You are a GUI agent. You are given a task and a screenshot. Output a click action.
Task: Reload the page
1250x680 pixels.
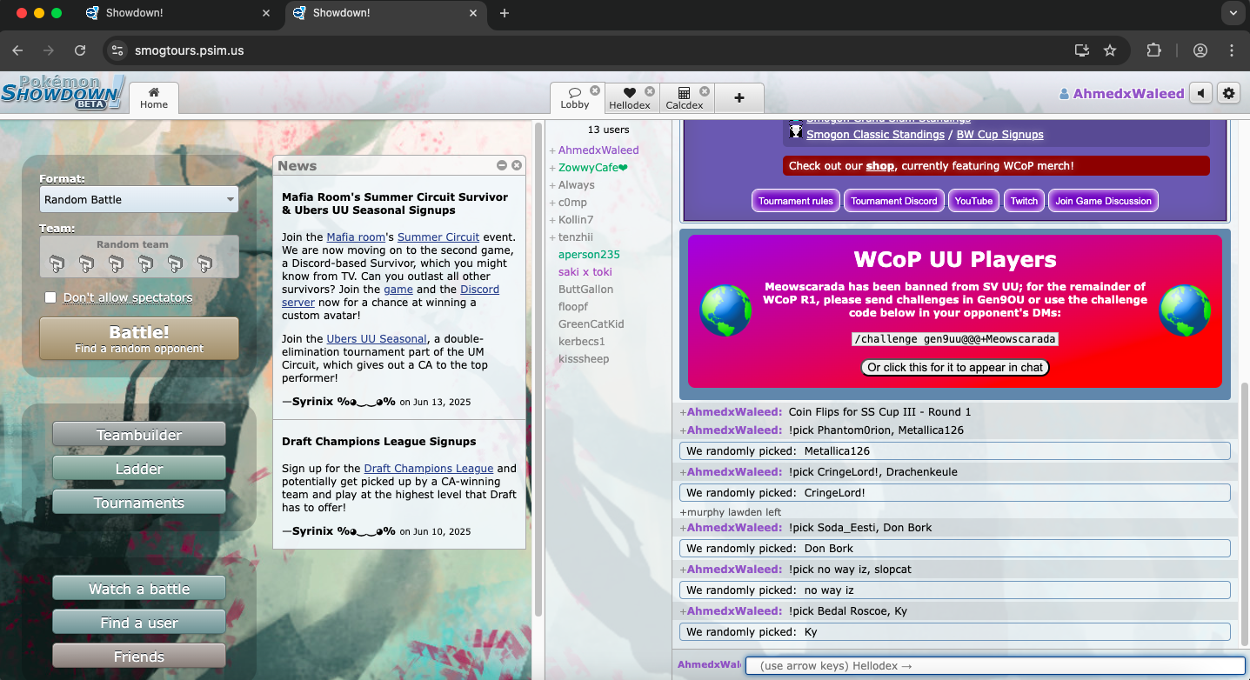(x=80, y=50)
